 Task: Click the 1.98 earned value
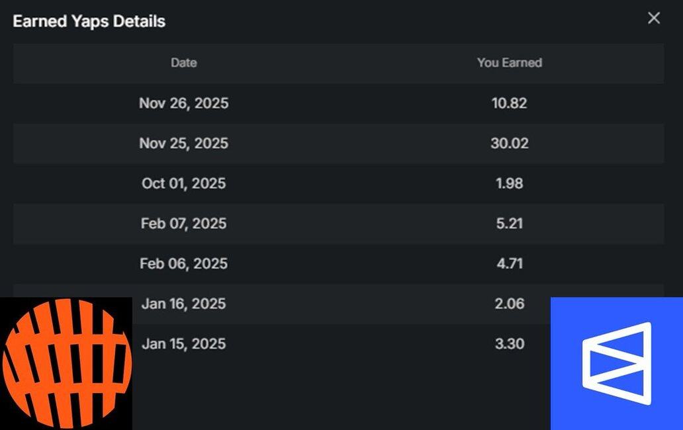pyautogui.click(x=509, y=183)
